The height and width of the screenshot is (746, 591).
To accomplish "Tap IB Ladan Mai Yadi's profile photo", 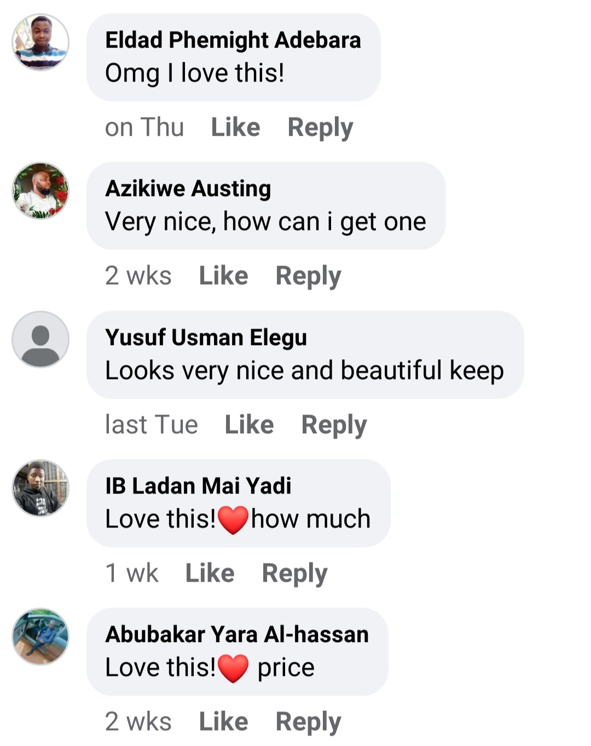I will click(x=40, y=488).
